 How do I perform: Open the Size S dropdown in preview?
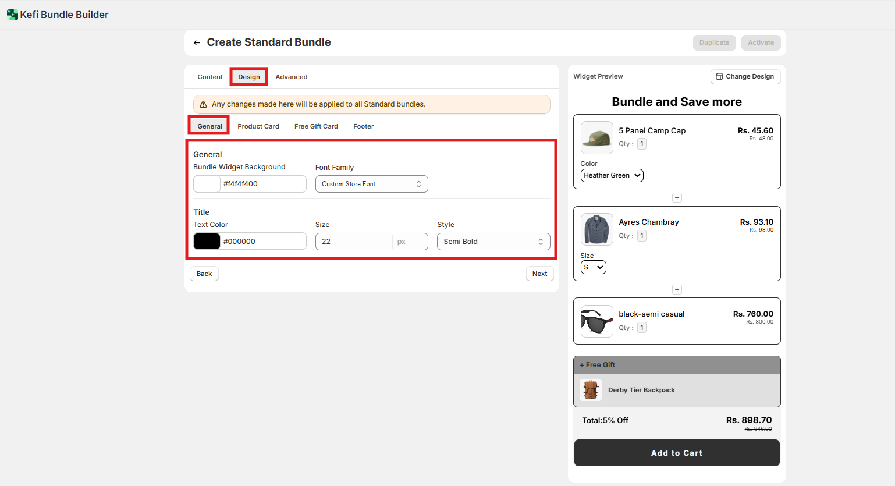(x=593, y=267)
